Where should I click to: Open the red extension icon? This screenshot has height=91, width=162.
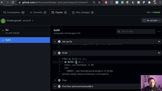(106, 2)
